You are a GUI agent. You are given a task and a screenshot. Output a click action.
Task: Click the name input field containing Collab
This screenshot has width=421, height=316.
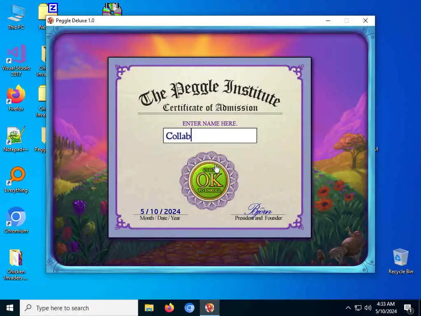pyautogui.click(x=210, y=135)
